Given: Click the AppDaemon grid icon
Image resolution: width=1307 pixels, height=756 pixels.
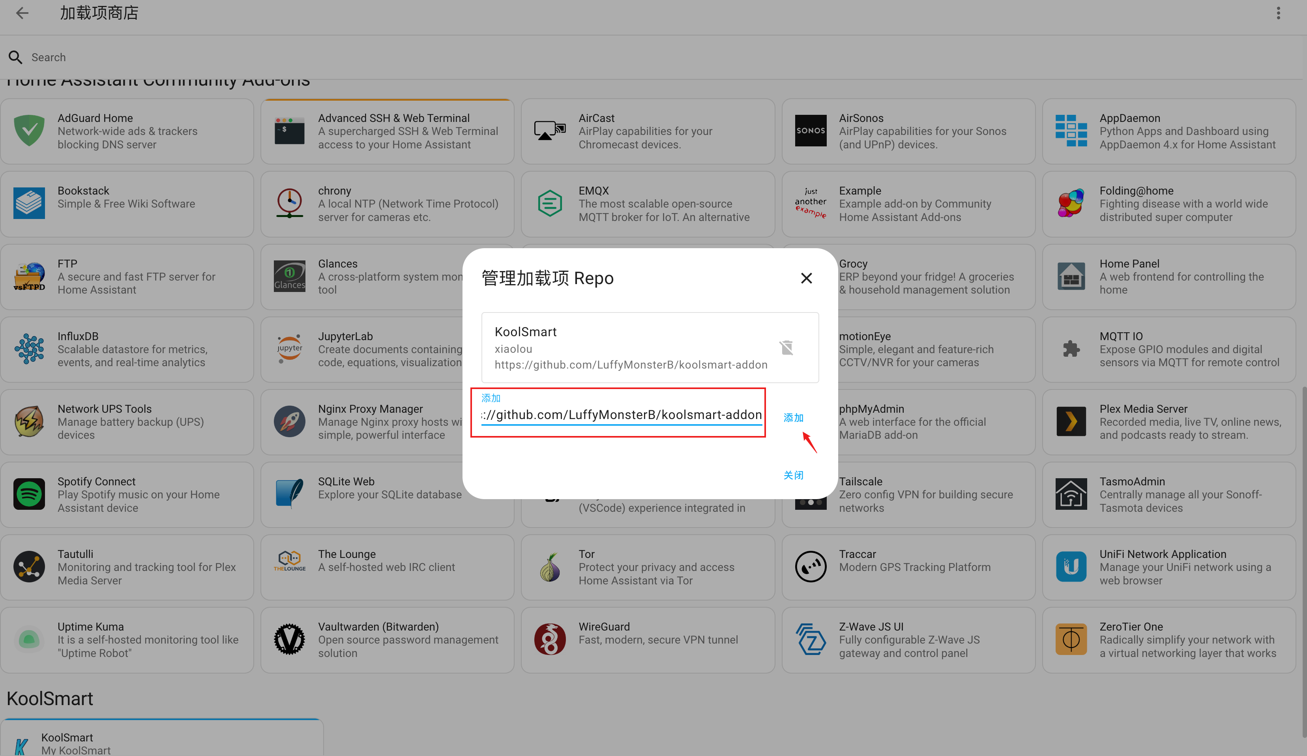Looking at the screenshot, I should point(1071,131).
